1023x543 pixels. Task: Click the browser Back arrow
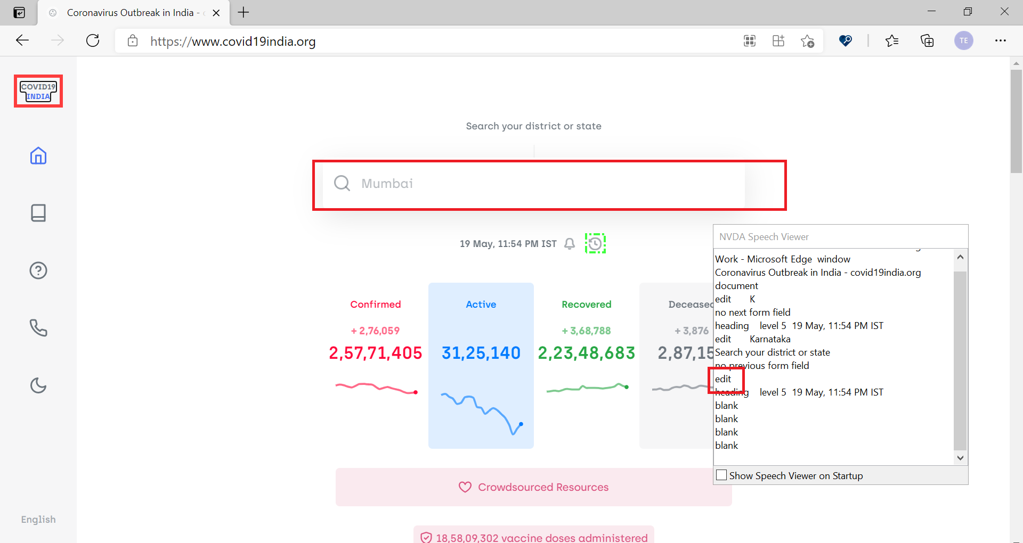click(x=22, y=40)
